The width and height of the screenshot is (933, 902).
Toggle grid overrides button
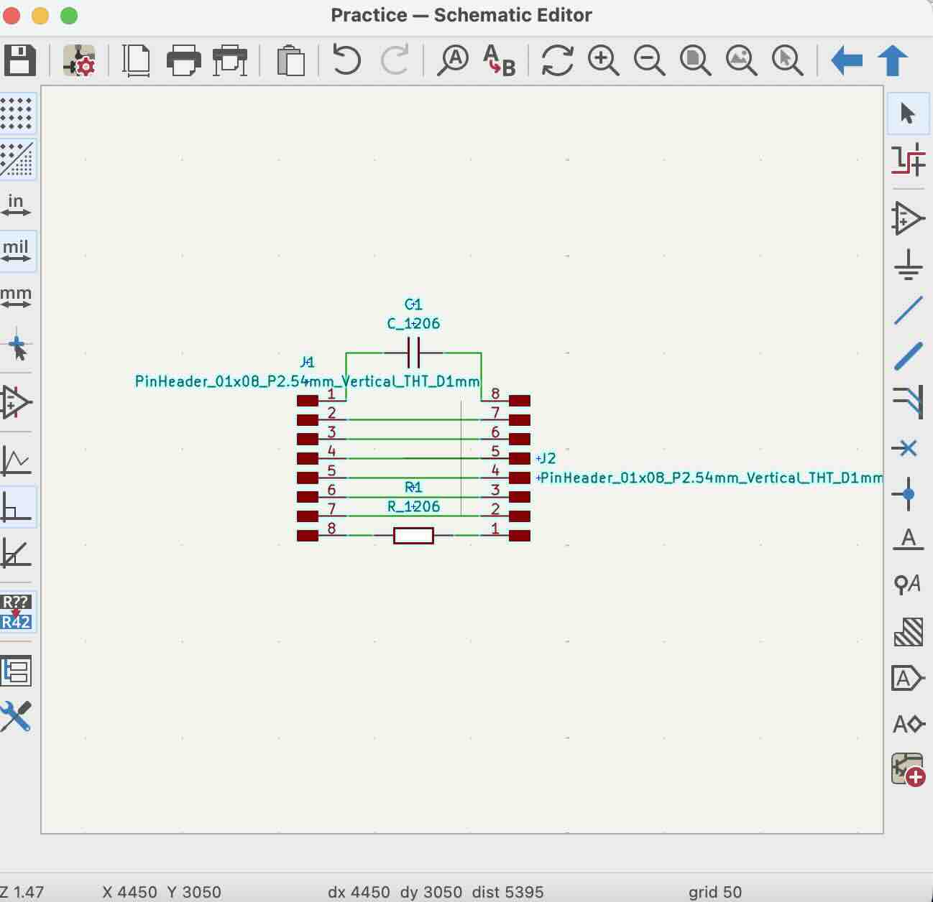(16, 159)
